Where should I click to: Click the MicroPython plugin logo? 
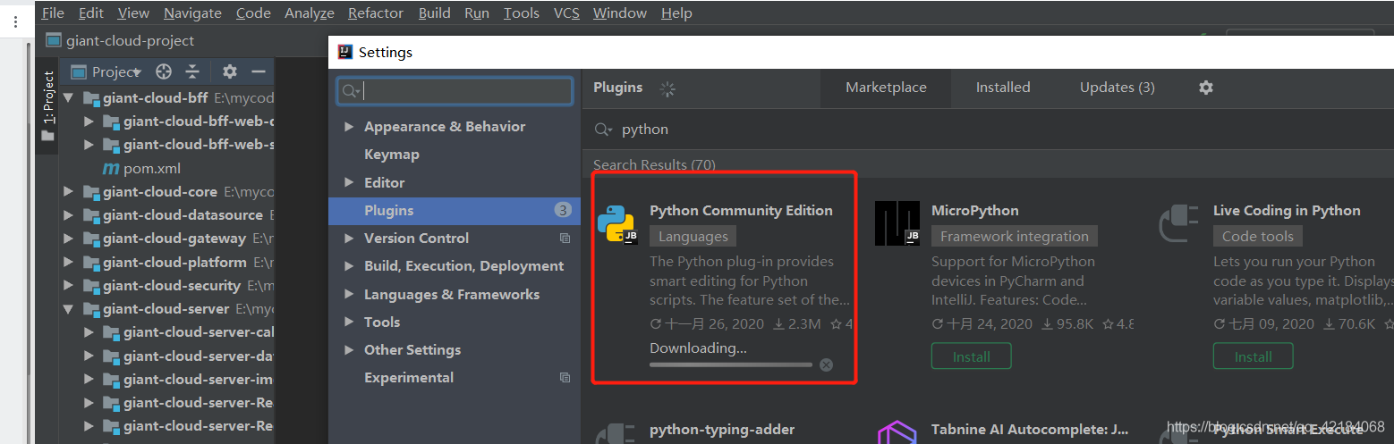pyautogui.click(x=897, y=223)
